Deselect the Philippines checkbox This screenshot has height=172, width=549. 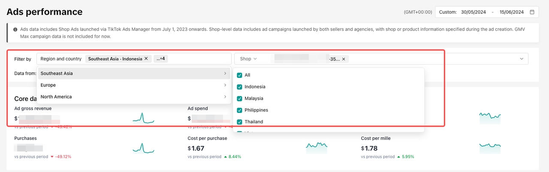240,110
